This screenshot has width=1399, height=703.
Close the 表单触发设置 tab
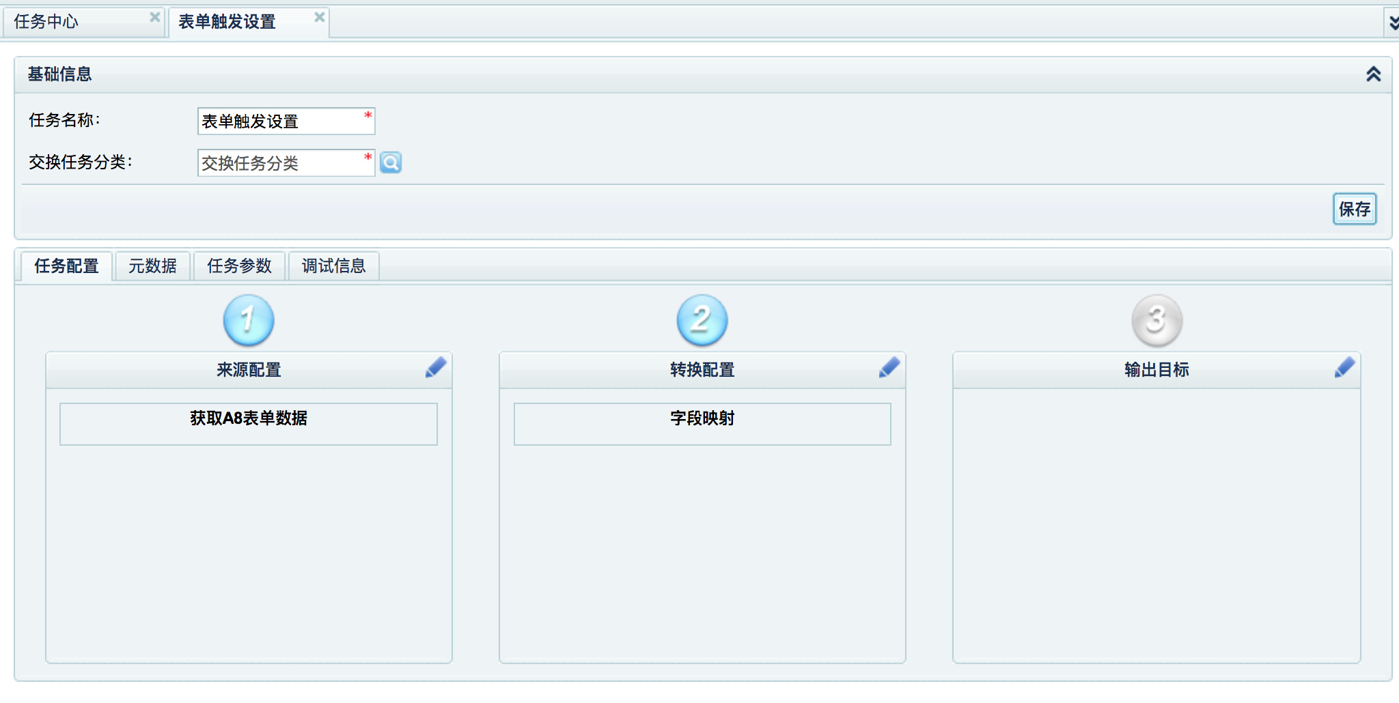pyautogui.click(x=319, y=17)
